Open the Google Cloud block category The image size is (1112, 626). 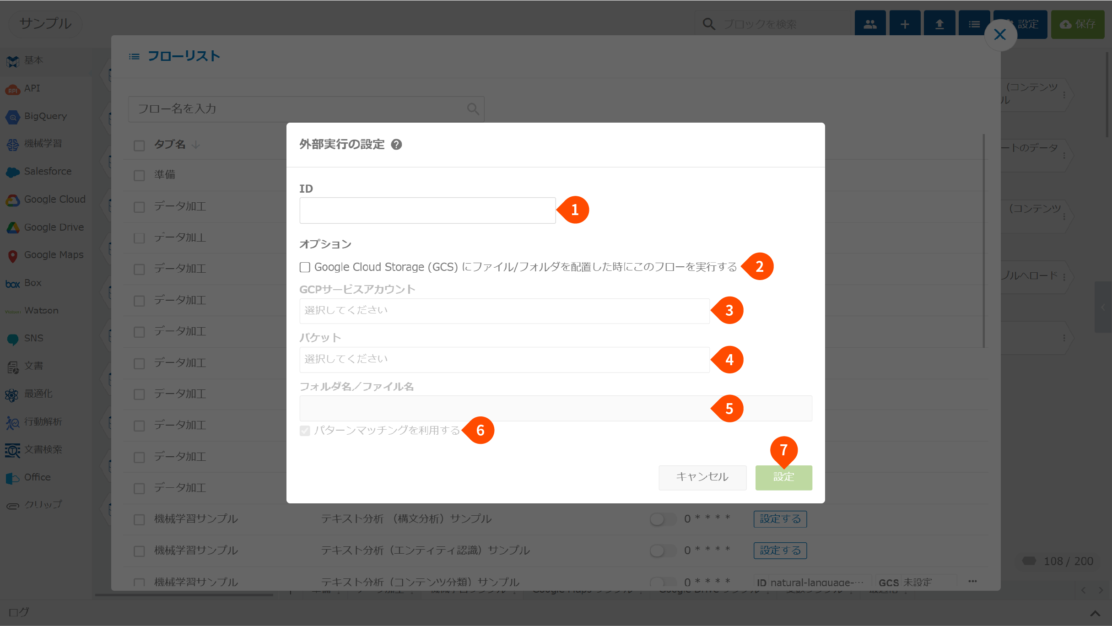(46, 200)
